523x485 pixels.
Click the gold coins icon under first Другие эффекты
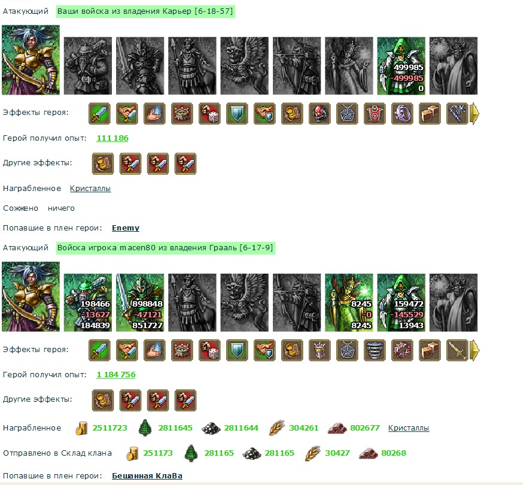coord(103,163)
